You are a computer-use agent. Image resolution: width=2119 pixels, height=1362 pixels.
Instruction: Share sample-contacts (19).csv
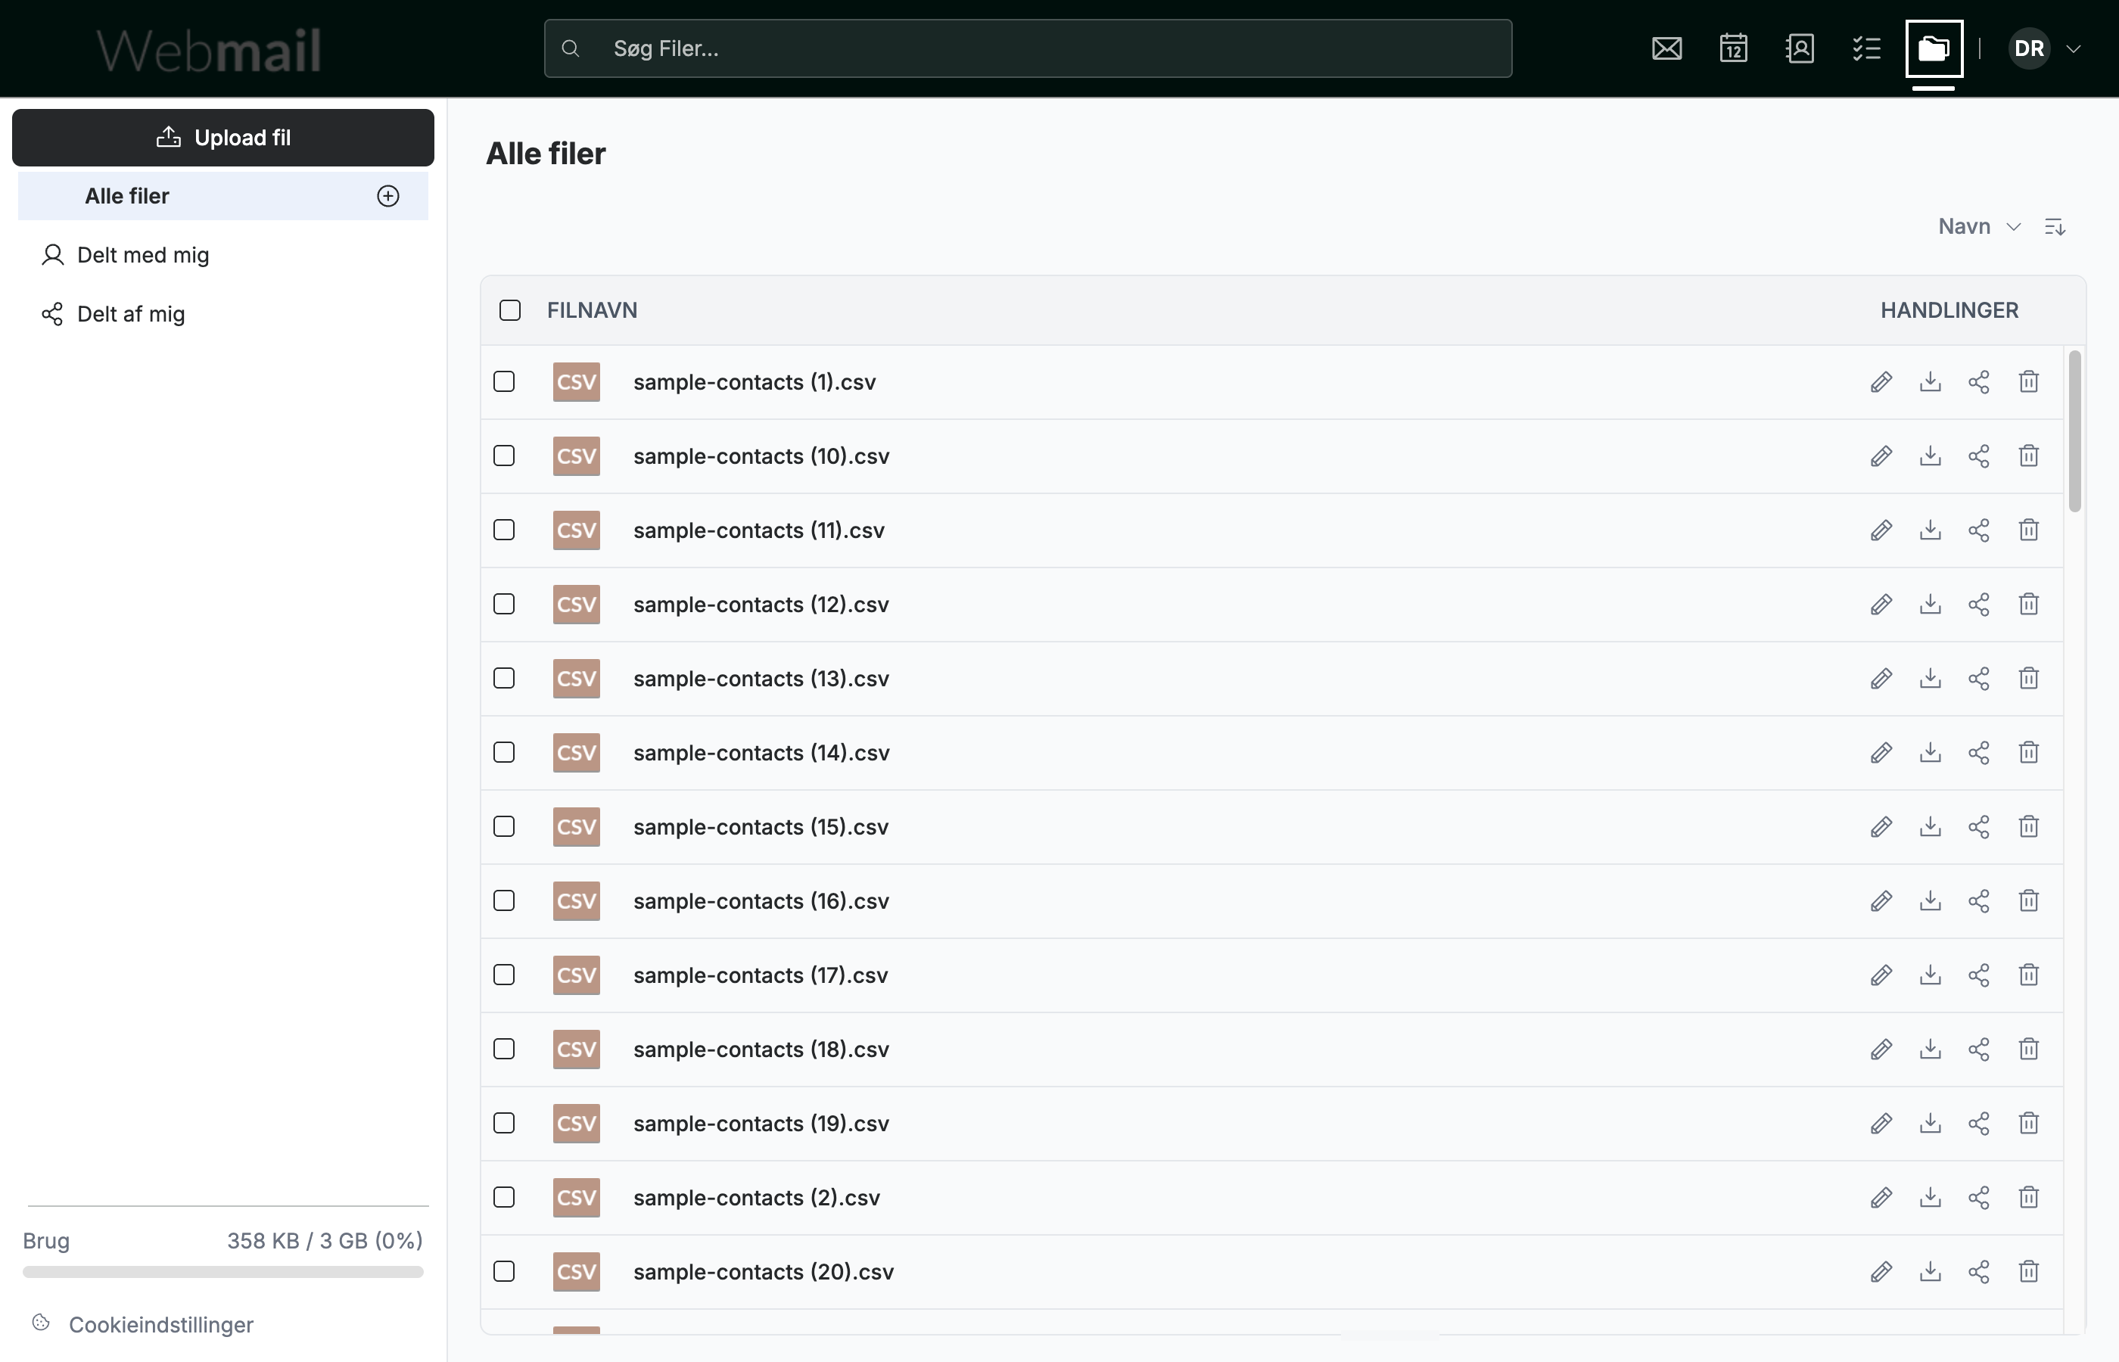click(1979, 1124)
